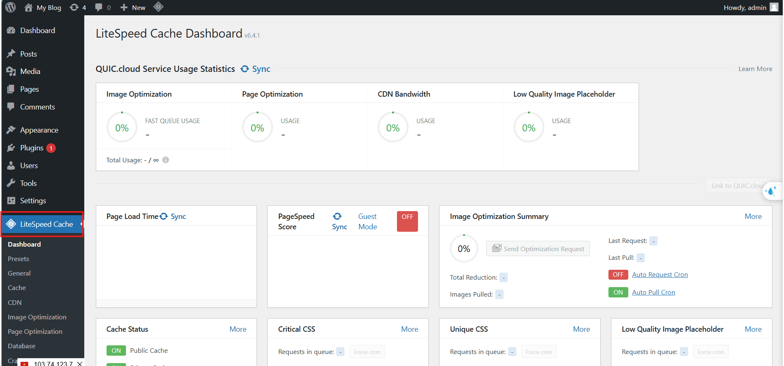This screenshot has width=784, height=366.
Task: Toggle Auto Pull Cron ON badge
Action: 618,292
